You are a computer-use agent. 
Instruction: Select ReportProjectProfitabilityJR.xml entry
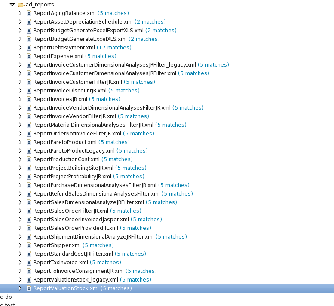72,177
